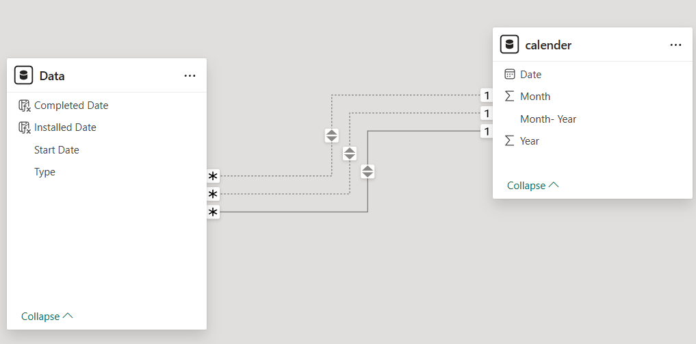Click the calender table title
Viewport: 696px width, 344px height.
548,45
